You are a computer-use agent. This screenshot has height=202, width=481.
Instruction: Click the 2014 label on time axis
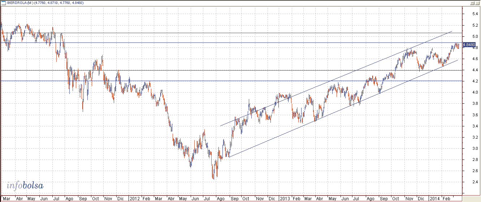tap(434, 198)
